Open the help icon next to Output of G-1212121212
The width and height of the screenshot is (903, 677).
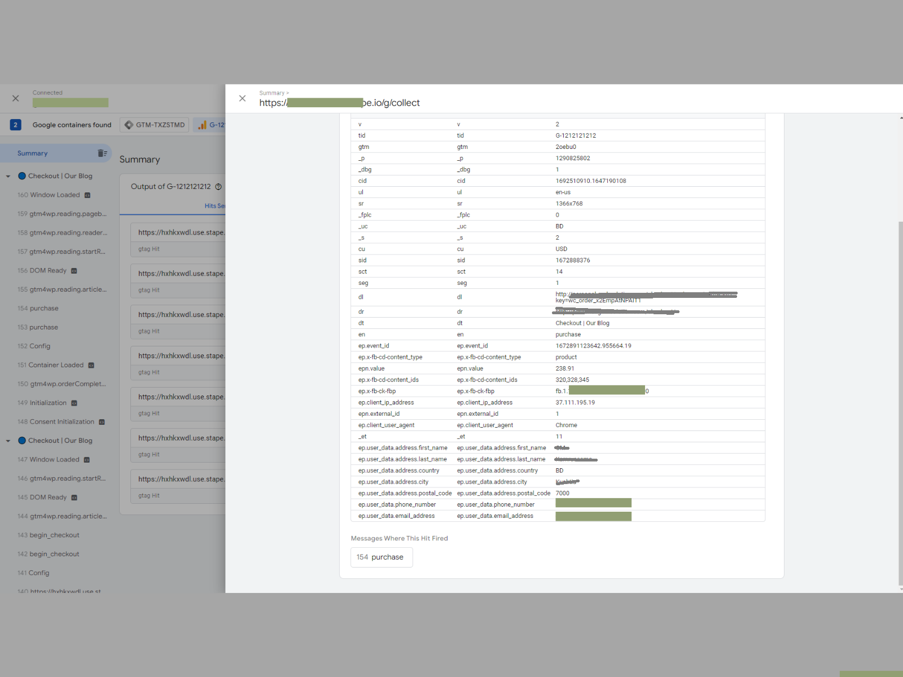218,186
